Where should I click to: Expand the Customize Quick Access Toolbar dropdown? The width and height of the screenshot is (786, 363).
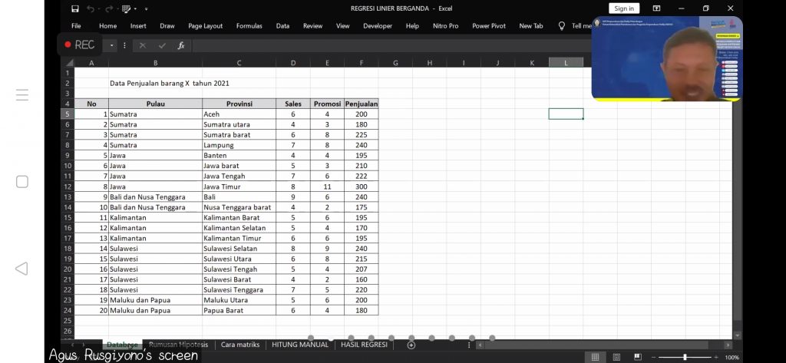tap(146, 8)
